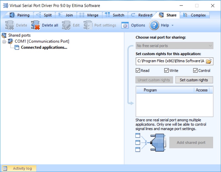Click the blue Help question mark icon

tap(154, 25)
